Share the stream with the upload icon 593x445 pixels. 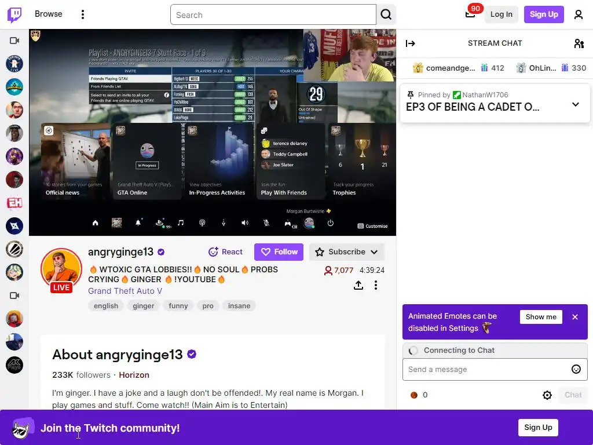click(358, 285)
